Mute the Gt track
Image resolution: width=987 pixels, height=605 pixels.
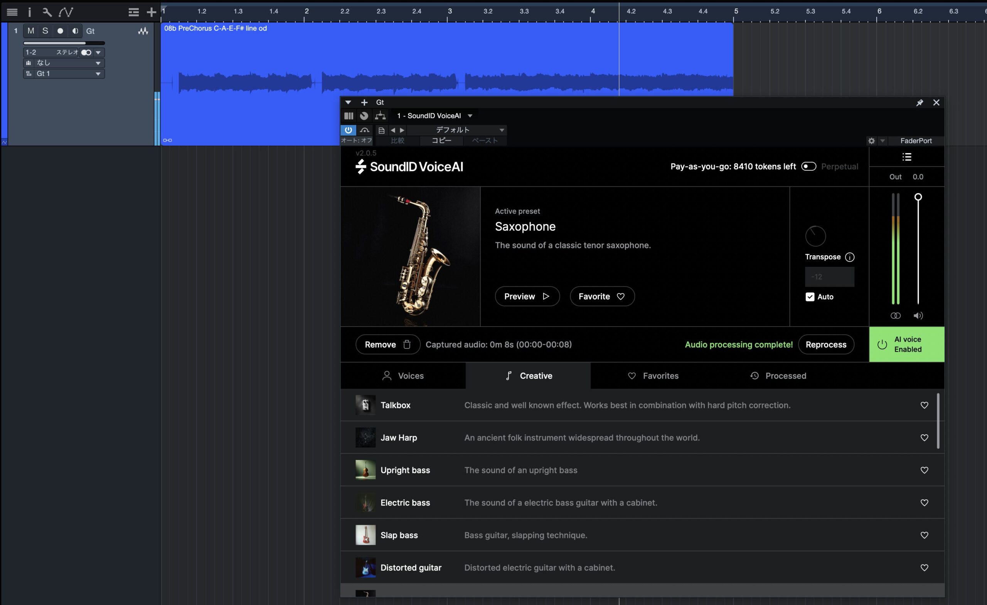31,31
